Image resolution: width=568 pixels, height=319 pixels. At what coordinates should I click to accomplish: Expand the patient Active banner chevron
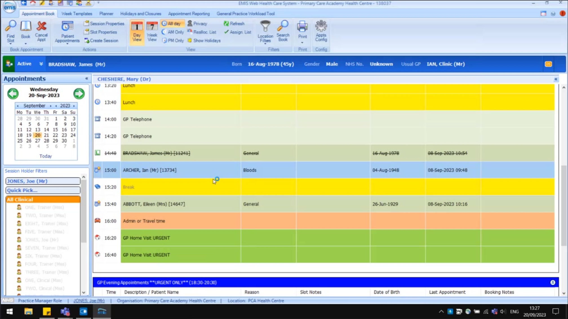pyautogui.click(x=41, y=64)
